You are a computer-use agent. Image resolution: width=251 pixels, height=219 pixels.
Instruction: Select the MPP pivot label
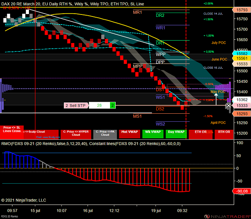137,66
